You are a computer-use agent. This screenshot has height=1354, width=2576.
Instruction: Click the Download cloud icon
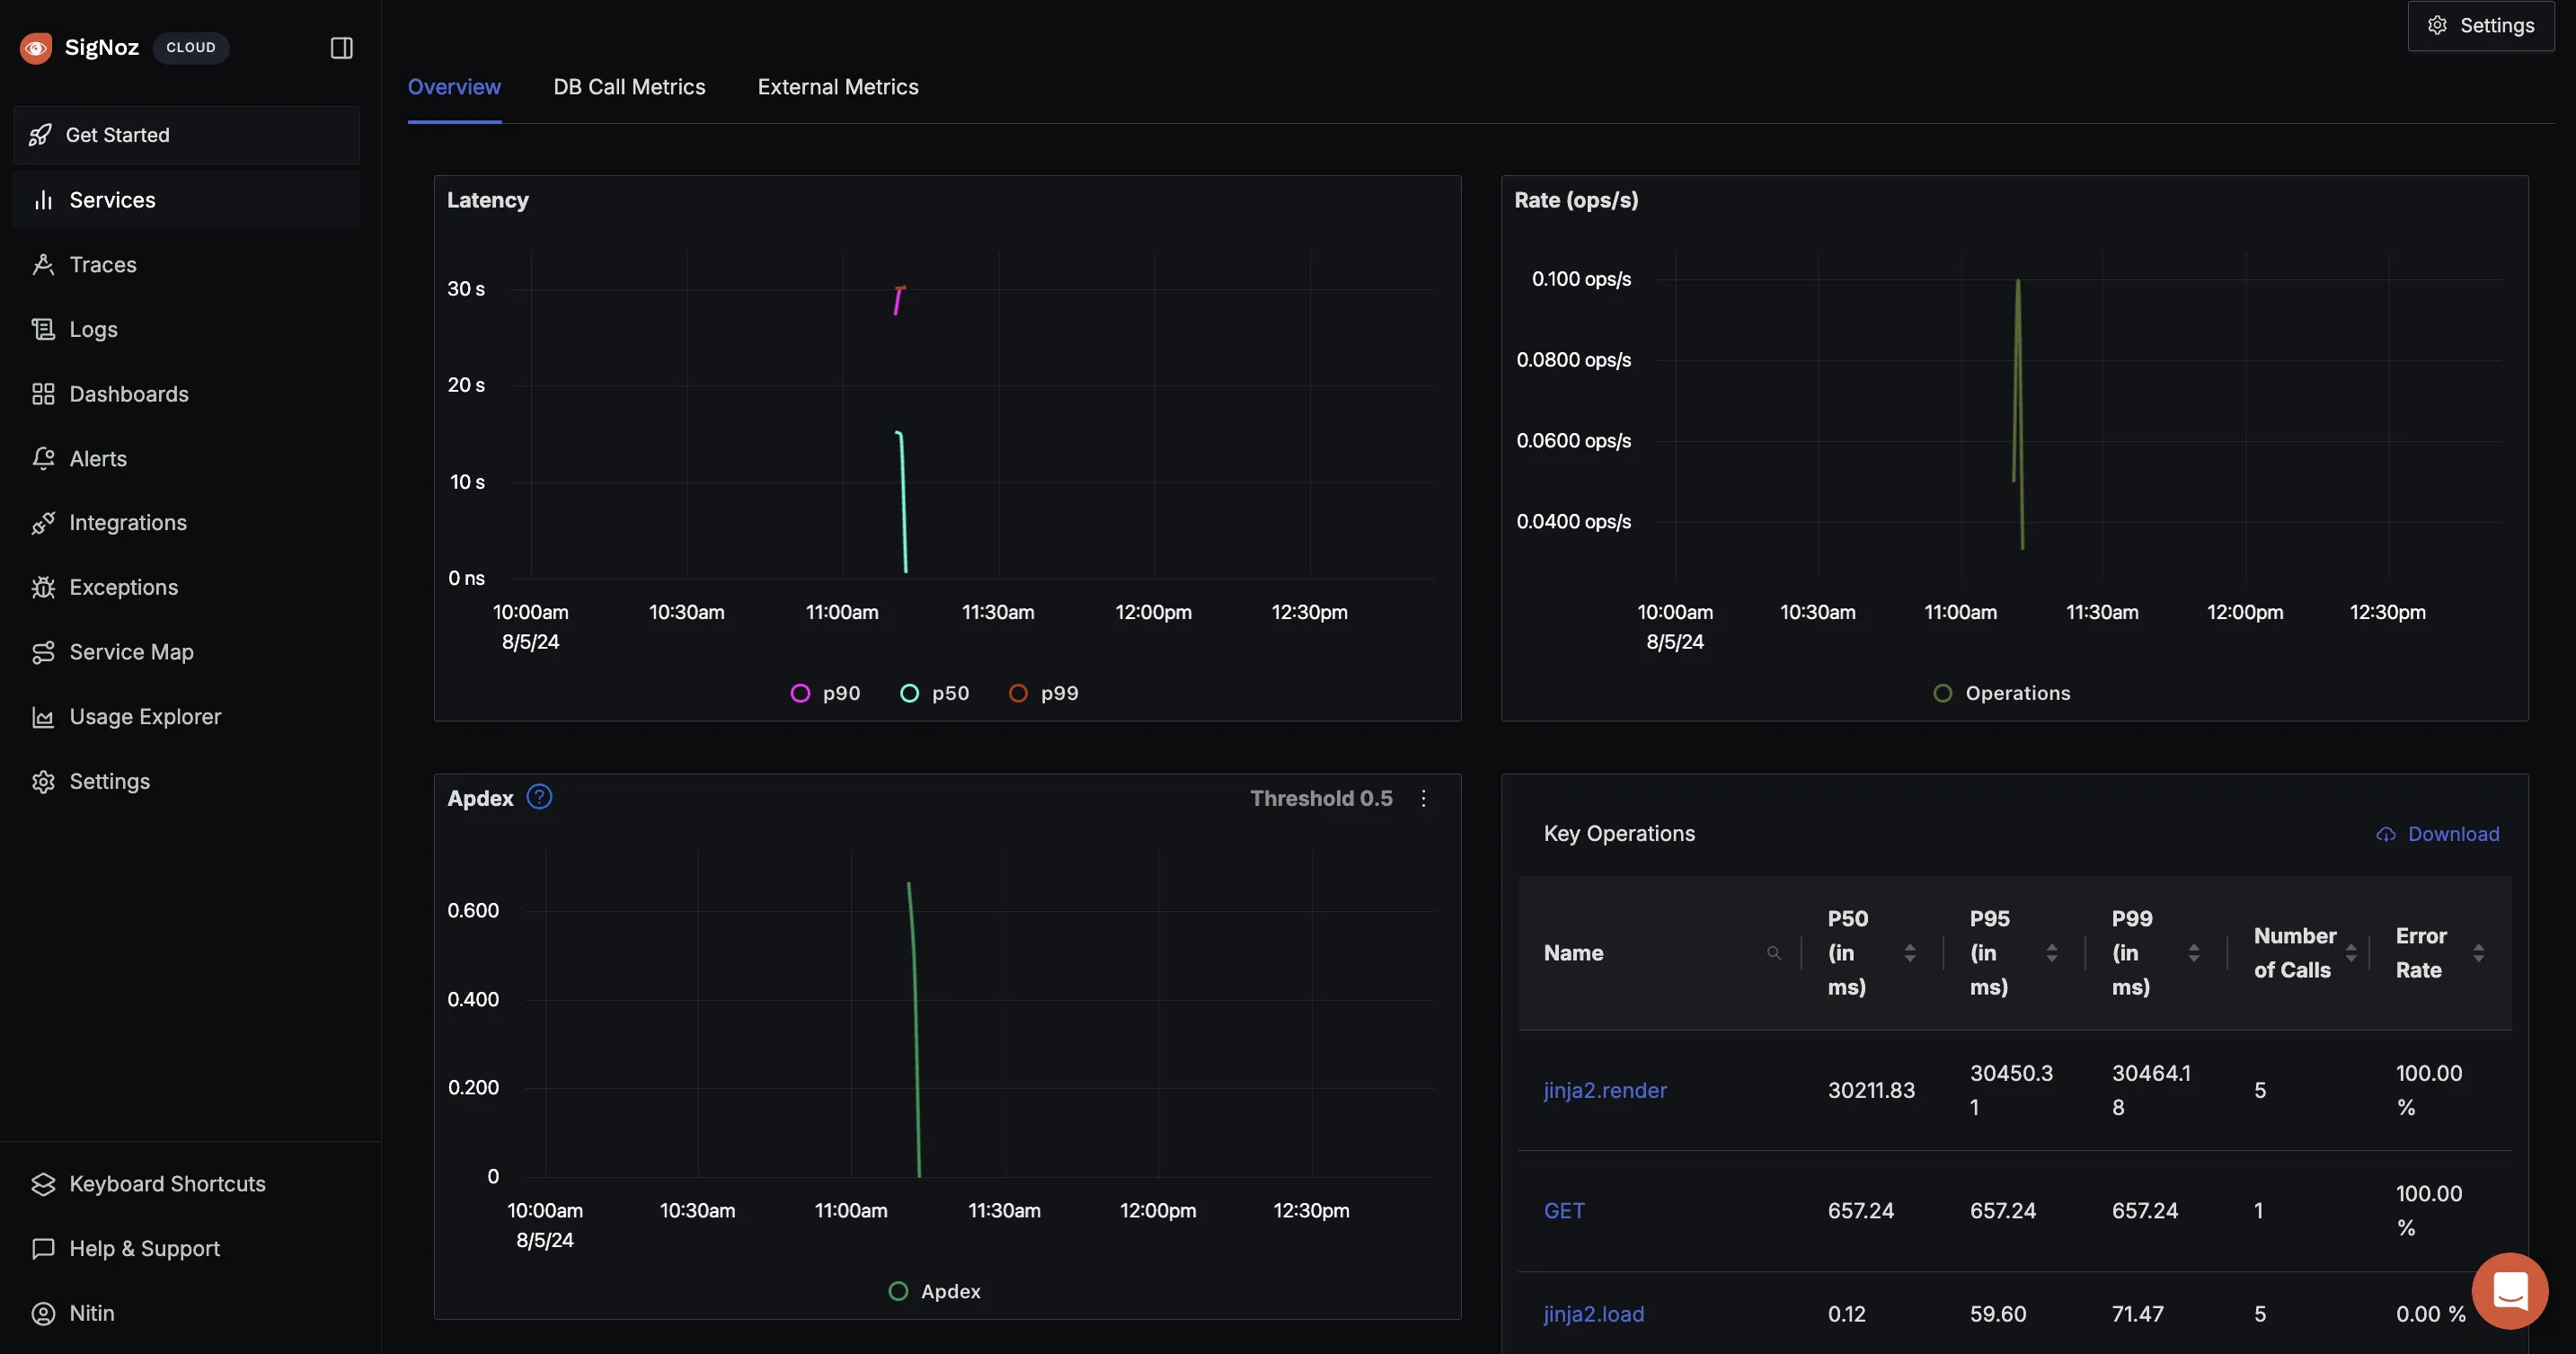click(2386, 834)
